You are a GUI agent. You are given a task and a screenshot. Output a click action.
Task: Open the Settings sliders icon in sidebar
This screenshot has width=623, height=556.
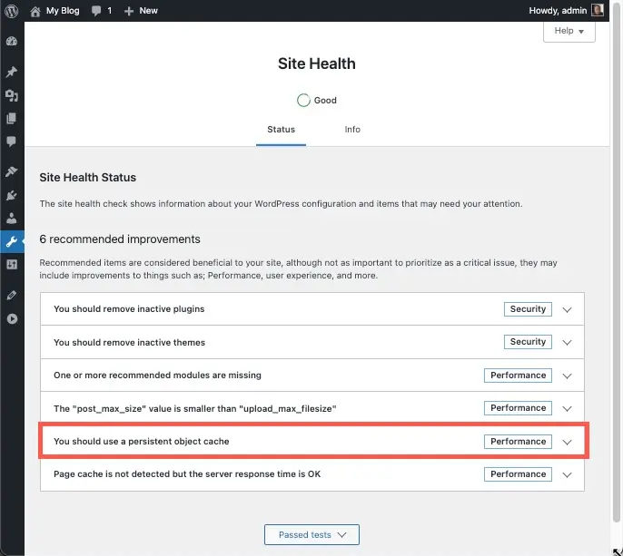(12, 264)
